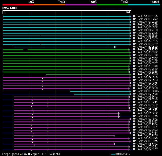Select label UniRef100_A8IZH9

click(145, 88)
